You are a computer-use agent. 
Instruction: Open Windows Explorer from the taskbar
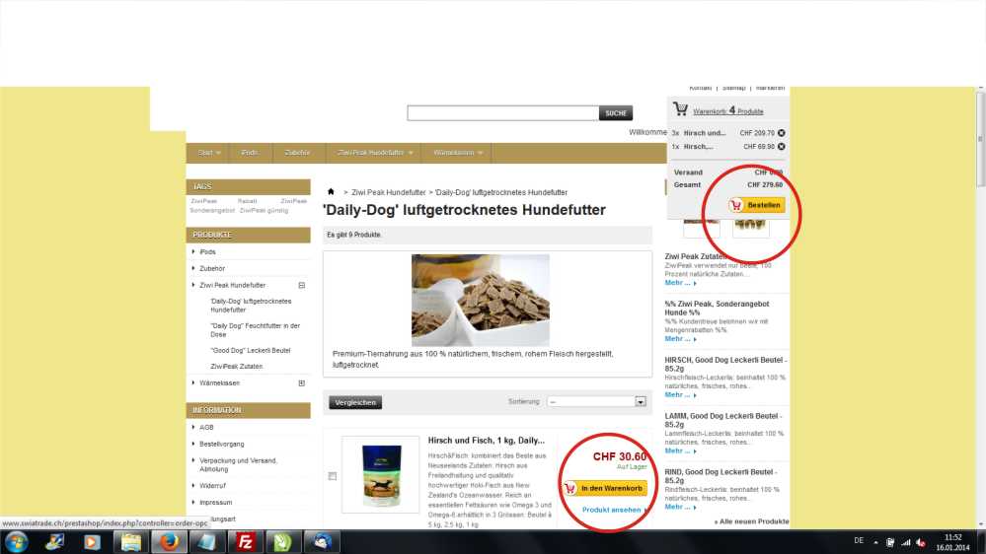pos(130,541)
